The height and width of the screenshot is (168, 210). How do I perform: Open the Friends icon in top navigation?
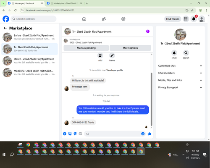pyautogui.click(x=104, y=19)
